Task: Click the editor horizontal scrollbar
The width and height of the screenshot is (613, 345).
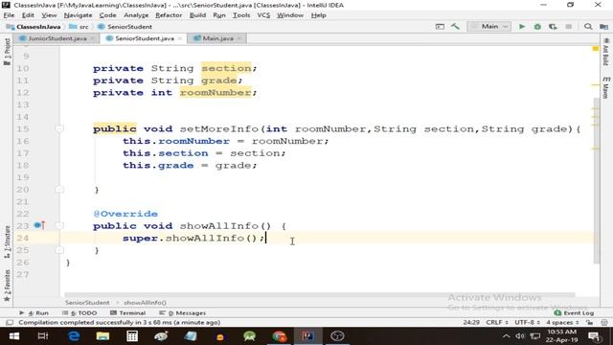Action: [319, 294]
